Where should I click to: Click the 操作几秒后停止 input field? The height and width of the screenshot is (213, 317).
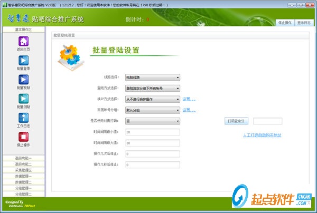[x=153, y=165]
